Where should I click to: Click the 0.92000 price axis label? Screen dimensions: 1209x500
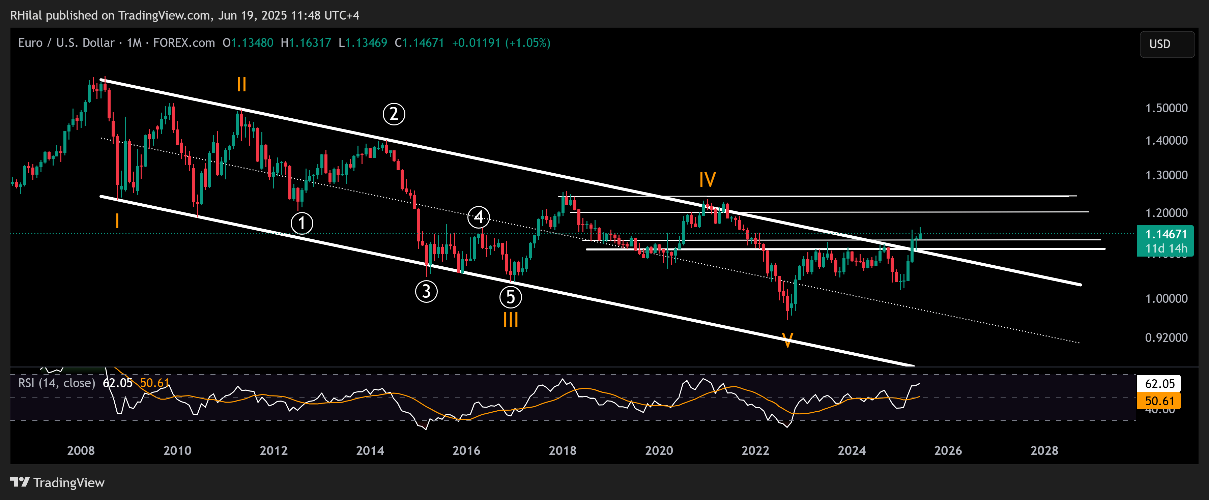(1166, 337)
